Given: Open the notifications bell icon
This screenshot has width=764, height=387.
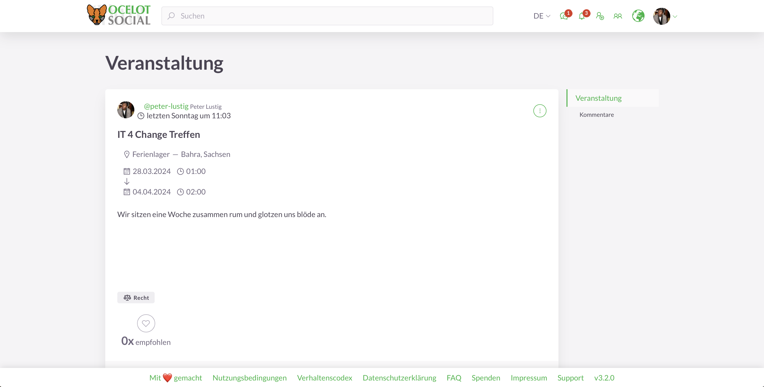Looking at the screenshot, I should [582, 16].
